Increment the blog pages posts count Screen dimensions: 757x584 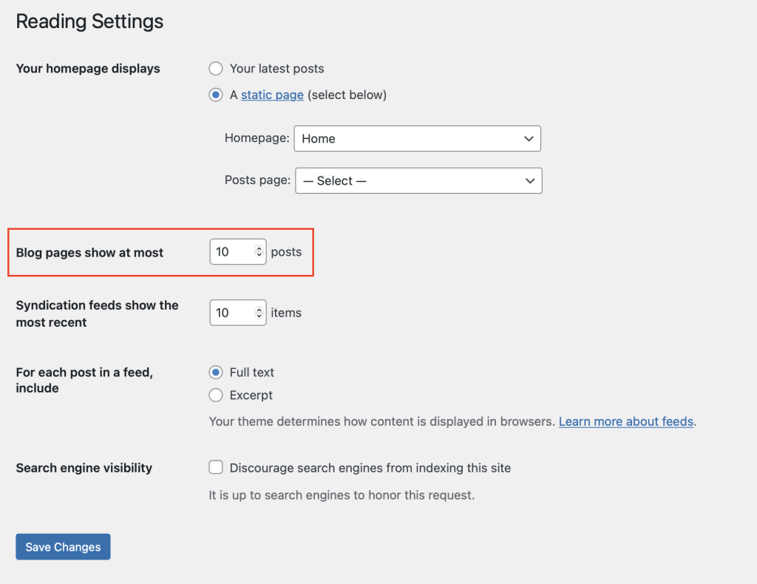tap(260, 247)
